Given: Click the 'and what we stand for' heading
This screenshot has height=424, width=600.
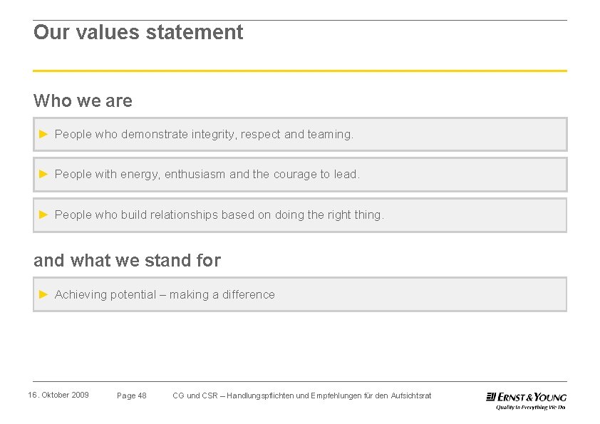Looking at the screenshot, I should point(127,261).
